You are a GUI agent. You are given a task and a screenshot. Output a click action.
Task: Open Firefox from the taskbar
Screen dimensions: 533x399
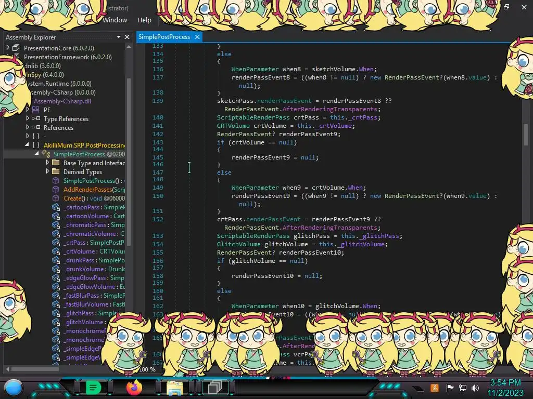[134, 388]
